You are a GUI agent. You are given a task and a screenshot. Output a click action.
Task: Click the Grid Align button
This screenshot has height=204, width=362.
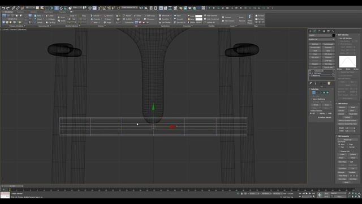[x=353, y=179]
